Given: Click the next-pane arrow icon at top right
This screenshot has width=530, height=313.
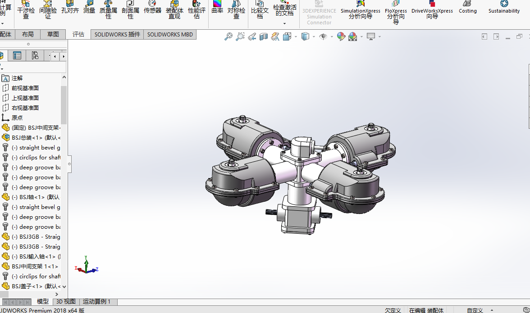Looking at the screenshot, I should tap(496, 36).
